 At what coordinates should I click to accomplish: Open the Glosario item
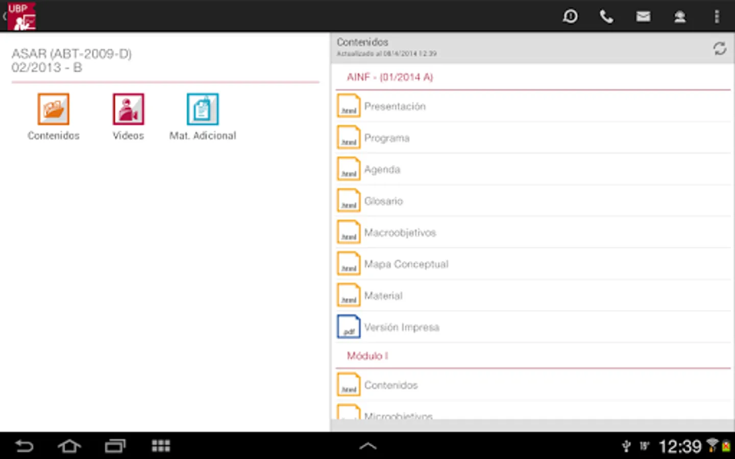point(533,201)
